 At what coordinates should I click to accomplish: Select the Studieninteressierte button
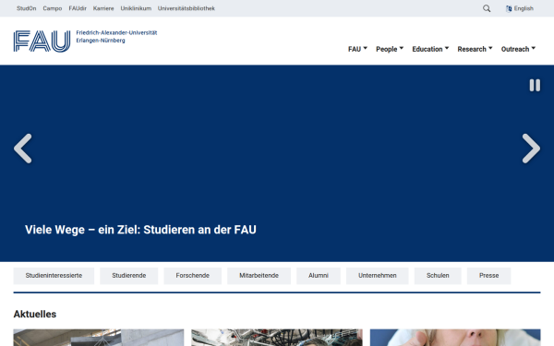54,276
